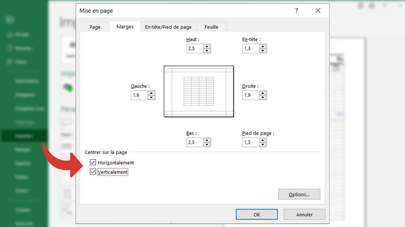Decrease the Pied de page value
This screenshot has height=227, width=405.
[263, 144]
